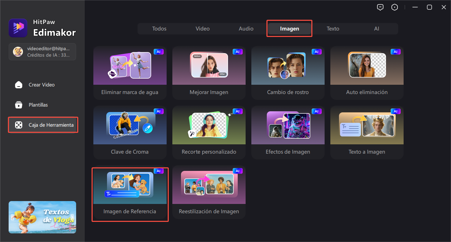Click the Textos de Vlogs promo banner

[x=42, y=217]
